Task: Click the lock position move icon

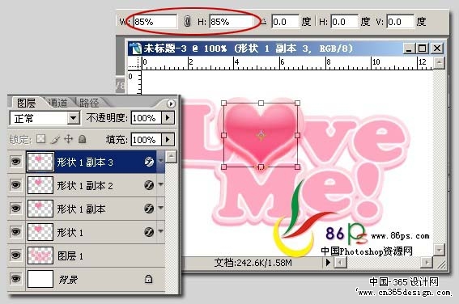Action: pos(69,139)
